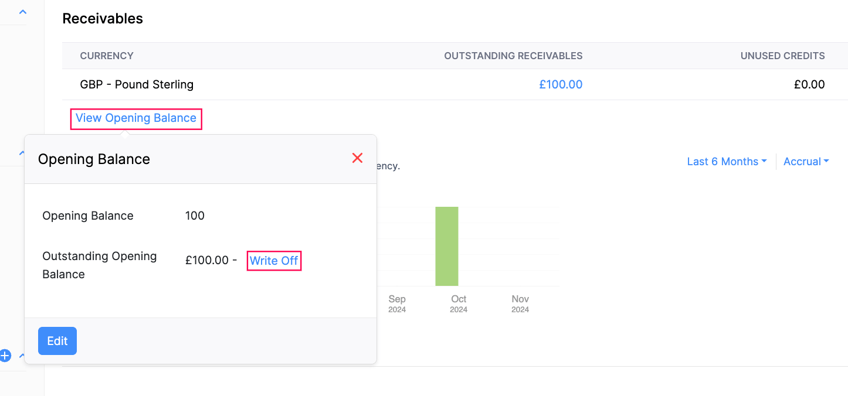Screen dimensions: 848x396
Task: Open the £100.00 outstanding receivables amount
Action: coord(560,84)
